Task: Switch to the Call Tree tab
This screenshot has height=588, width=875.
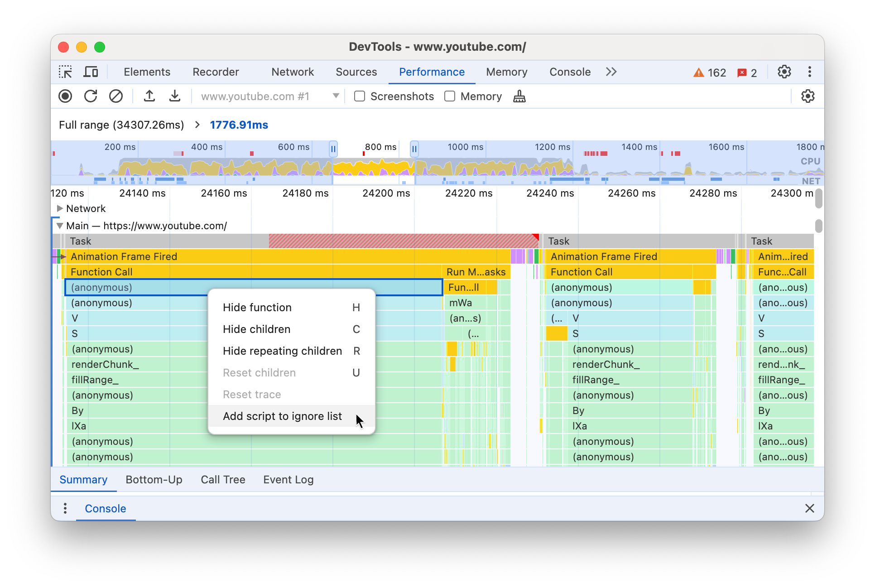Action: point(223,479)
